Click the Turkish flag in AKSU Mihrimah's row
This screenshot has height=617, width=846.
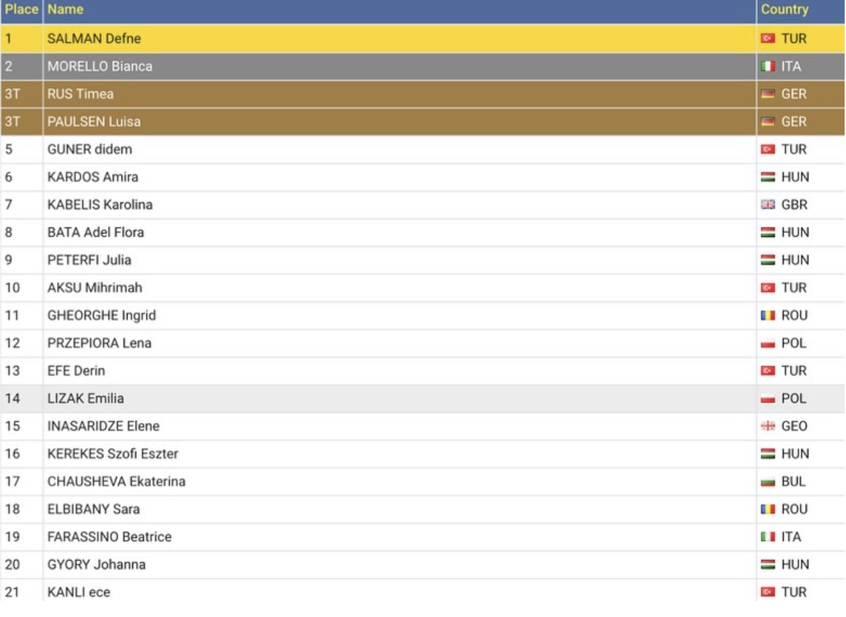point(768,288)
